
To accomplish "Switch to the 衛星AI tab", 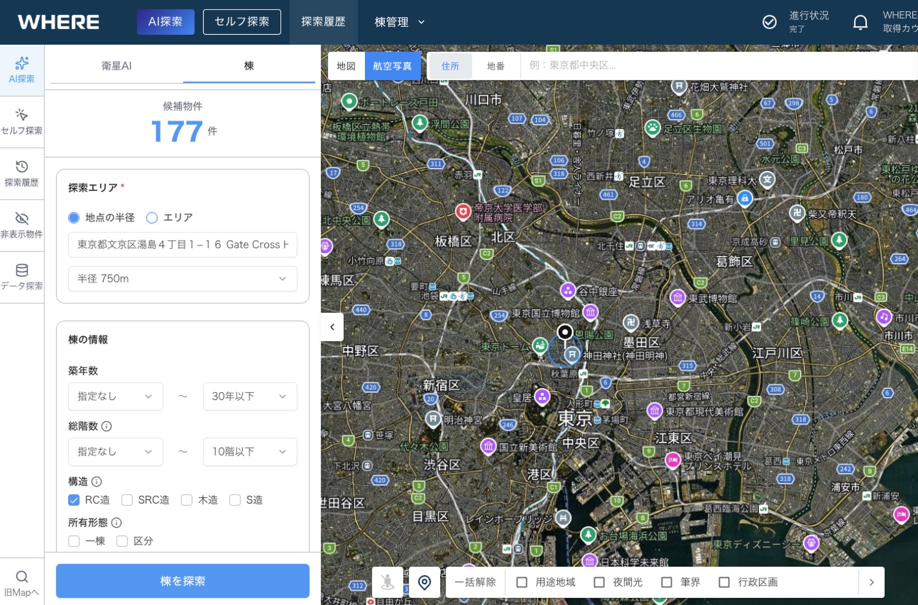I will 117,66.
